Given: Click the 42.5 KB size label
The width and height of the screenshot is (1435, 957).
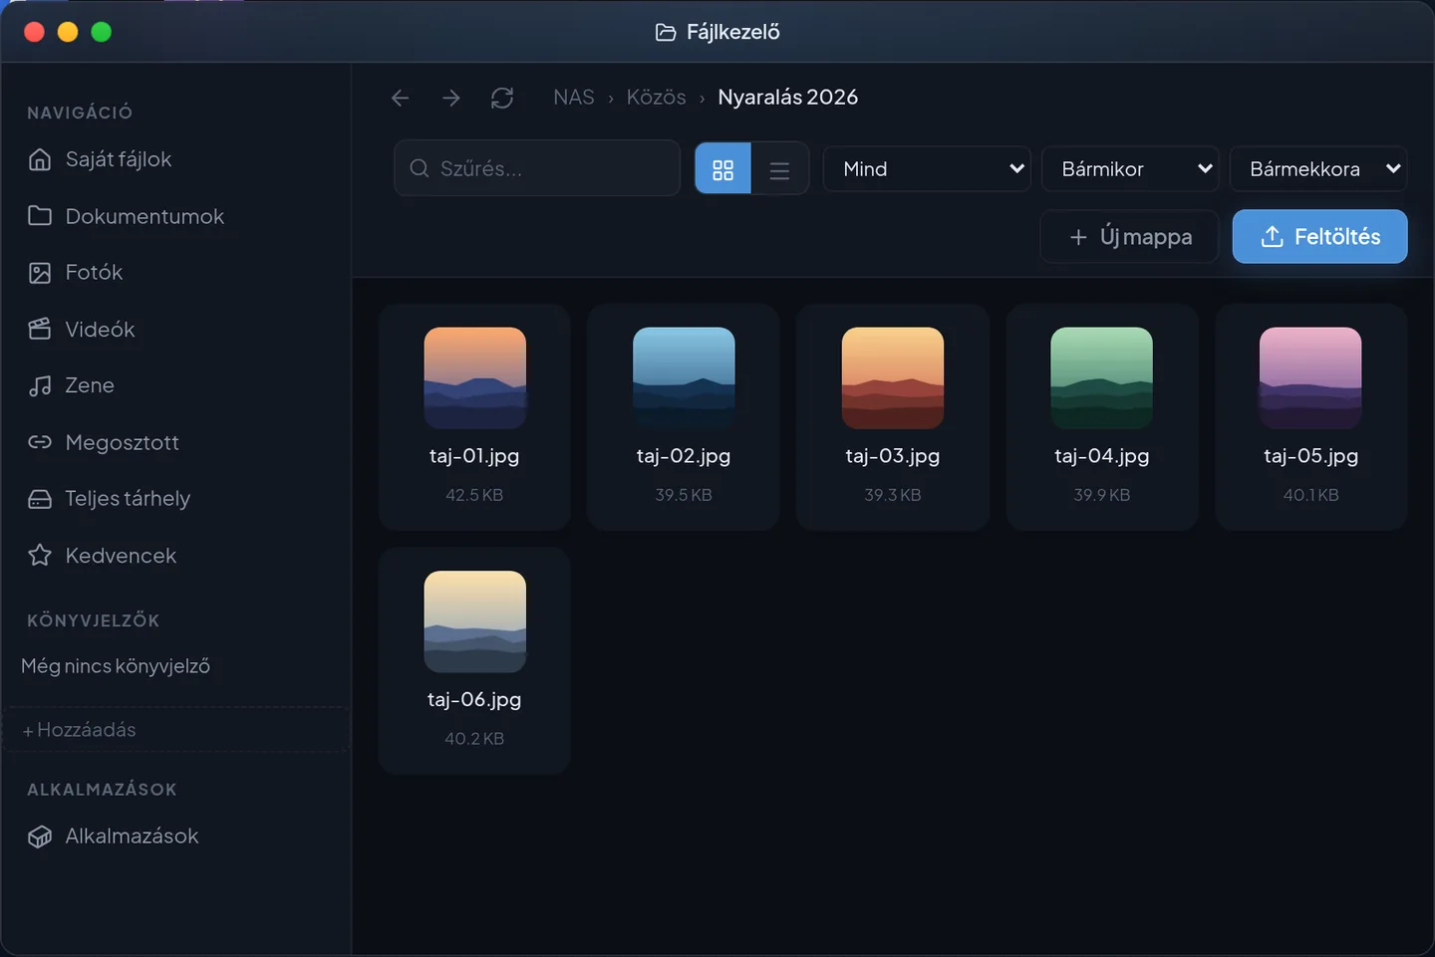Looking at the screenshot, I should (474, 495).
